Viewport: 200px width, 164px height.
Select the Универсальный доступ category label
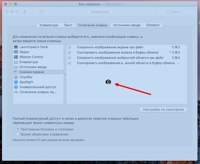point(38,87)
